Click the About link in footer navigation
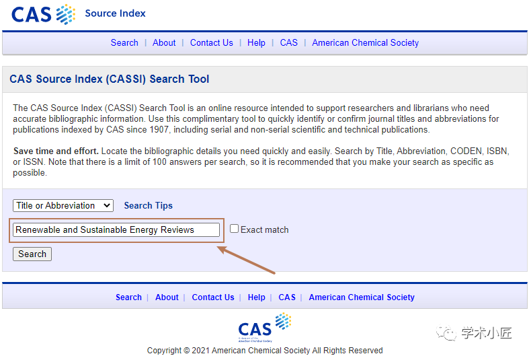529x356 pixels. pyautogui.click(x=167, y=297)
